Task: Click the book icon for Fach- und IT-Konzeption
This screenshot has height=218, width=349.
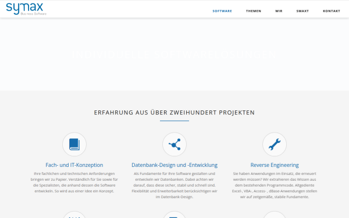Action: click(74, 144)
